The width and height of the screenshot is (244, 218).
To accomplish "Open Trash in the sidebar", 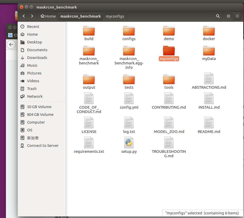I will pos(42,89).
